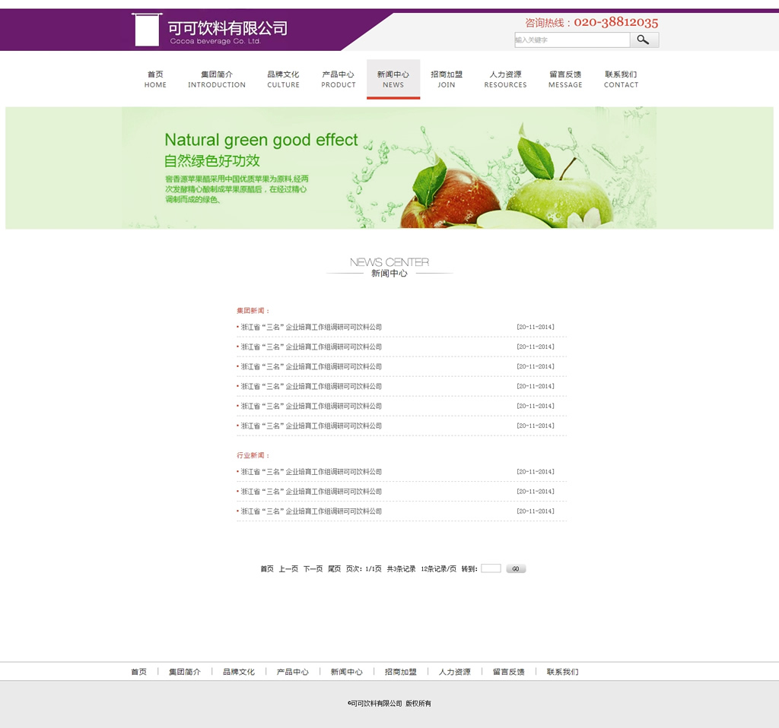Image resolution: width=779 pixels, height=728 pixels.
Task: Go to the INTRODUCTION menu item
Action: [x=217, y=79]
